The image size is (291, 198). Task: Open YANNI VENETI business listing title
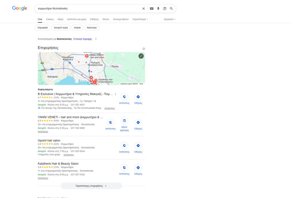click(x=70, y=117)
